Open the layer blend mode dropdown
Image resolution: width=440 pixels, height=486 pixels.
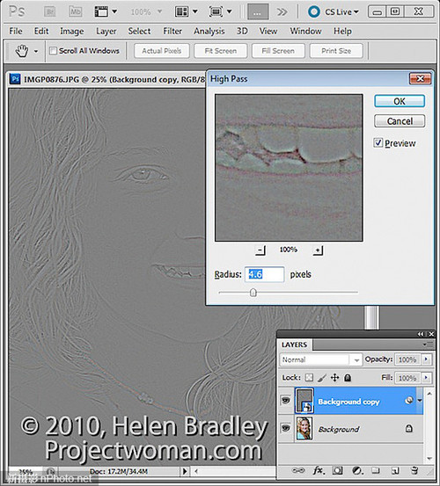coord(321,359)
